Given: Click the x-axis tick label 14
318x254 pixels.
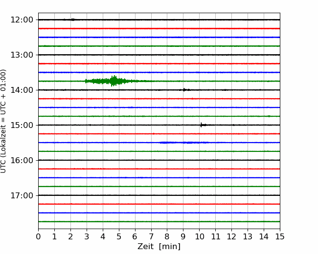Looking at the screenshot, I should pyautogui.click(x=264, y=236).
